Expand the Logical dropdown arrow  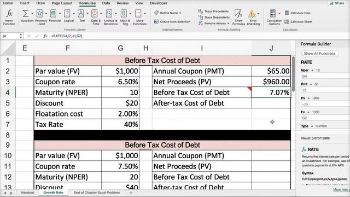[x=74, y=14]
